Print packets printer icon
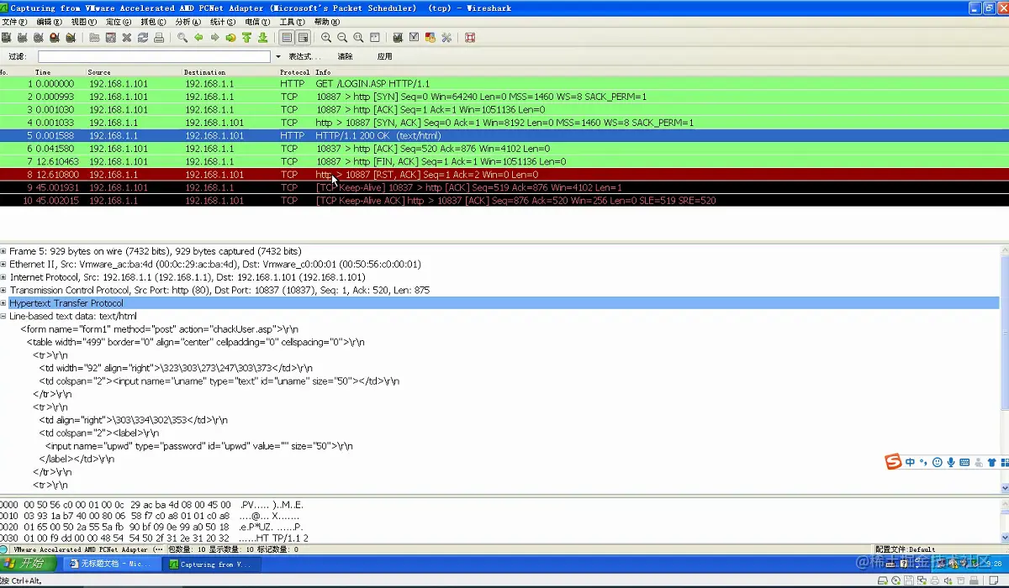 [158, 38]
